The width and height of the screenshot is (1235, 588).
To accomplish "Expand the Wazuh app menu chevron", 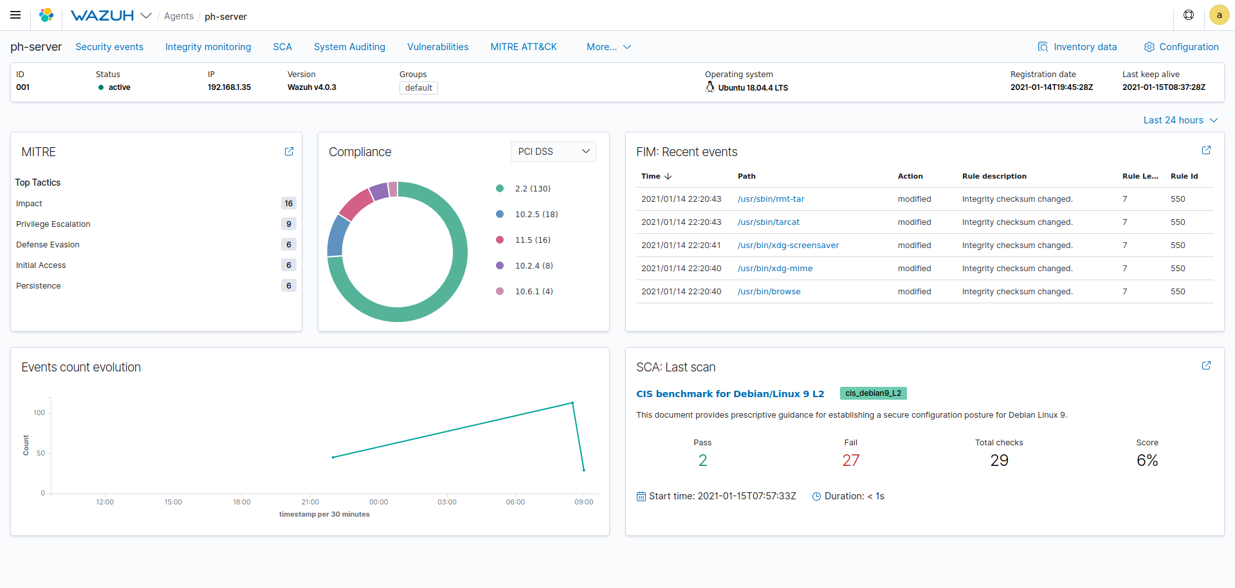I will tap(146, 15).
